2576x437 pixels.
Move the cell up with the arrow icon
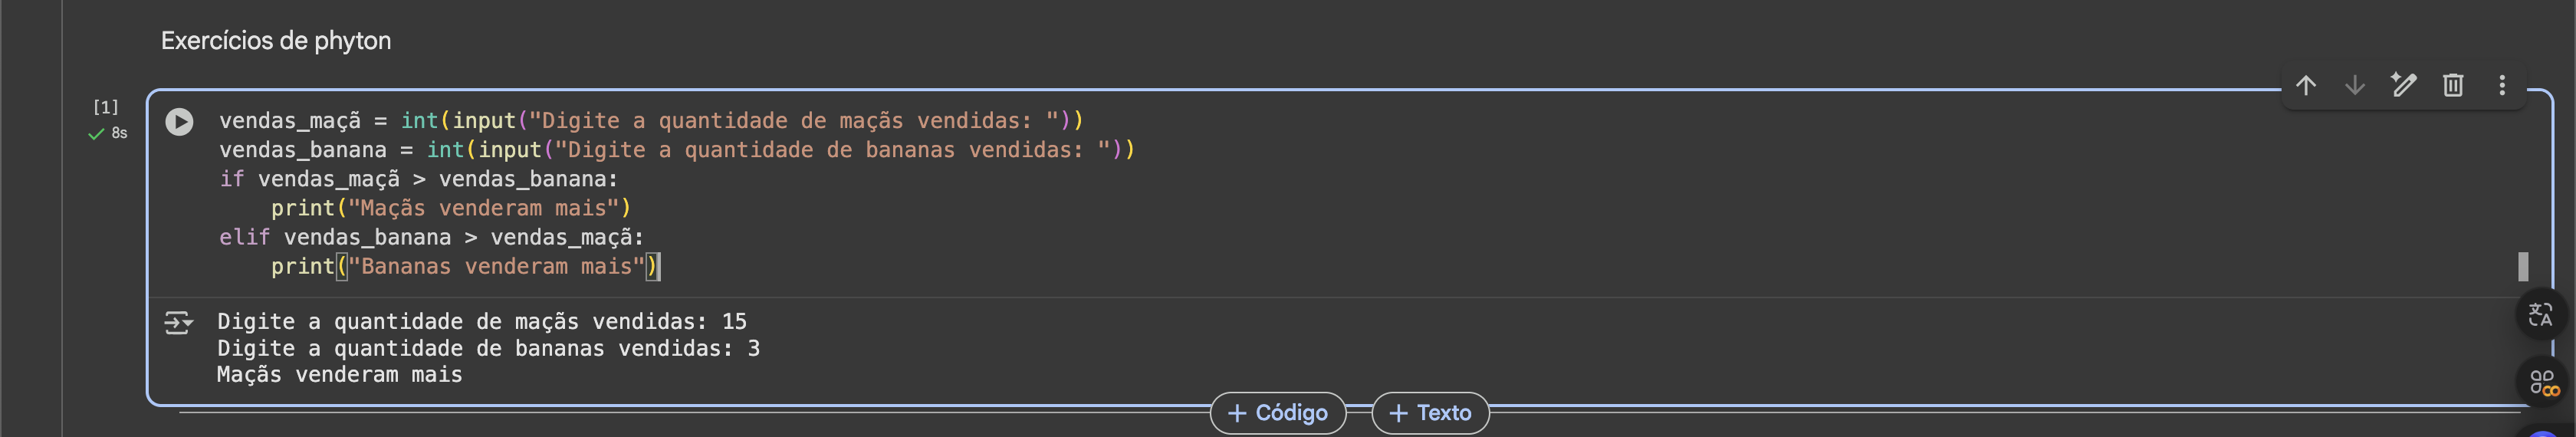pos(2305,85)
